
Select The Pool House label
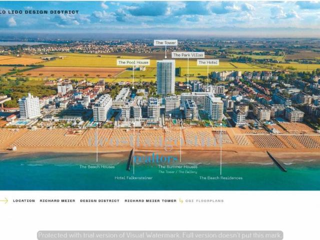pos(133,62)
